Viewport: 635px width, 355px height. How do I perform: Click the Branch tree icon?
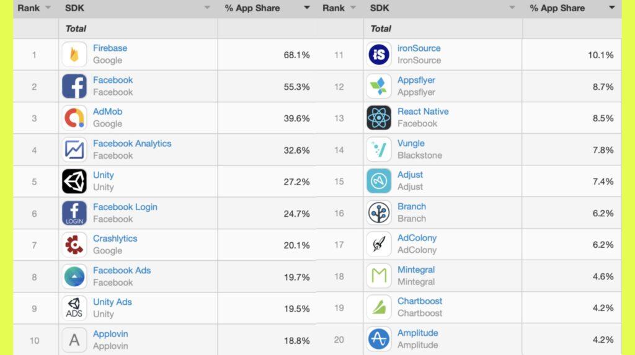click(379, 213)
